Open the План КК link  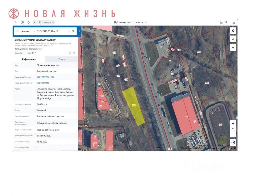pos(31,53)
